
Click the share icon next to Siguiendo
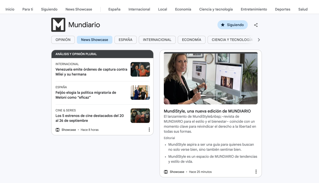(256, 25)
